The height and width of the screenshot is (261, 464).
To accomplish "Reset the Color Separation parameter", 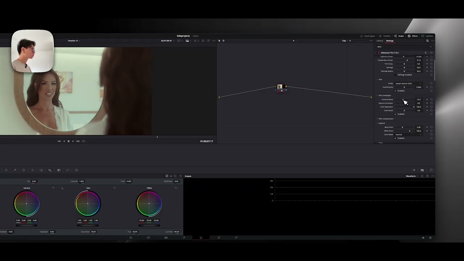I will pyautogui.click(x=431, y=107).
